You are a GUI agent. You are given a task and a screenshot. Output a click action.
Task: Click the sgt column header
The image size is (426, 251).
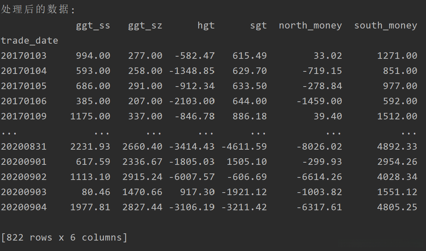[258, 26]
